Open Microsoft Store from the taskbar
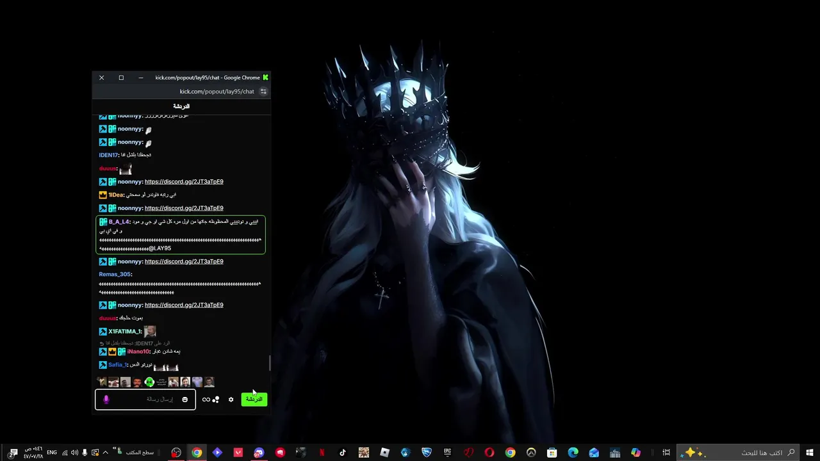 [x=552, y=453]
